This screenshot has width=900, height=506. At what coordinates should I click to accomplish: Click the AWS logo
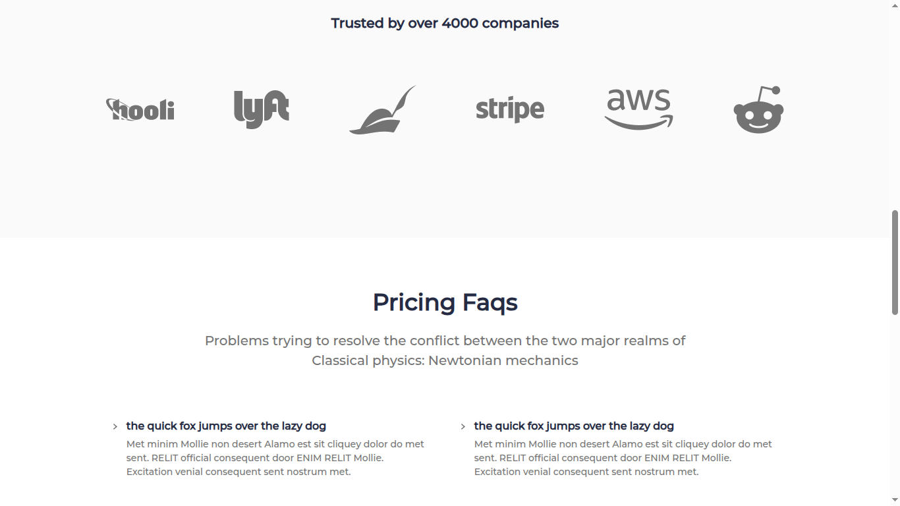click(638, 109)
